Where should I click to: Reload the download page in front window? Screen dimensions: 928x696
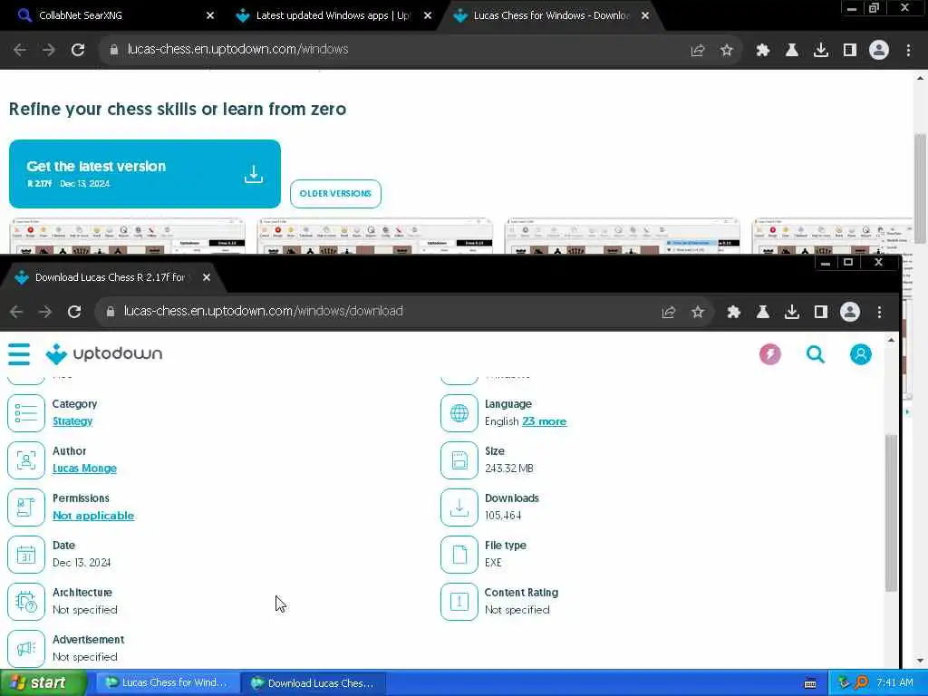tap(74, 312)
